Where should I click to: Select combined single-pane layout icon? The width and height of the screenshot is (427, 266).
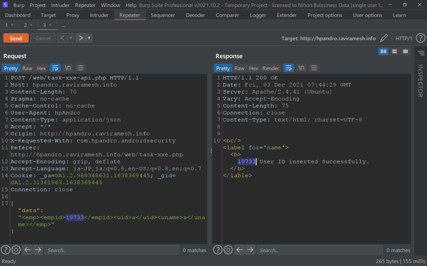pos(405,51)
